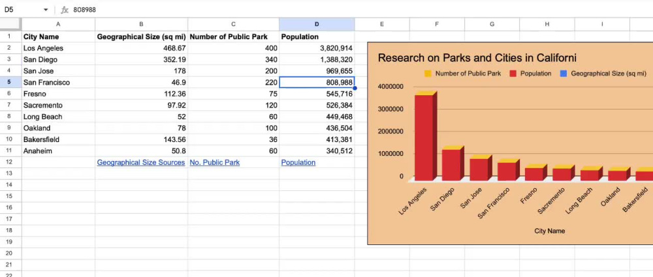
Task: Click the fill handle of cell D5
Action: (355, 88)
